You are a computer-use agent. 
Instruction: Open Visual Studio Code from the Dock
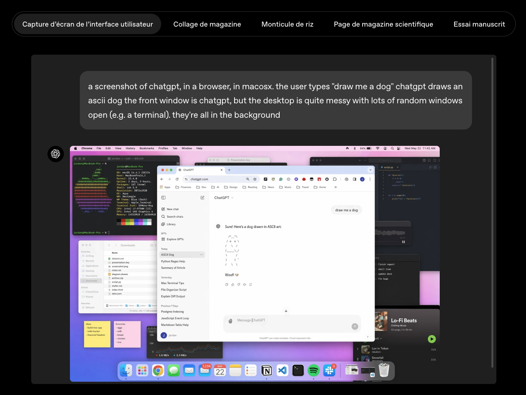[x=282, y=370]
